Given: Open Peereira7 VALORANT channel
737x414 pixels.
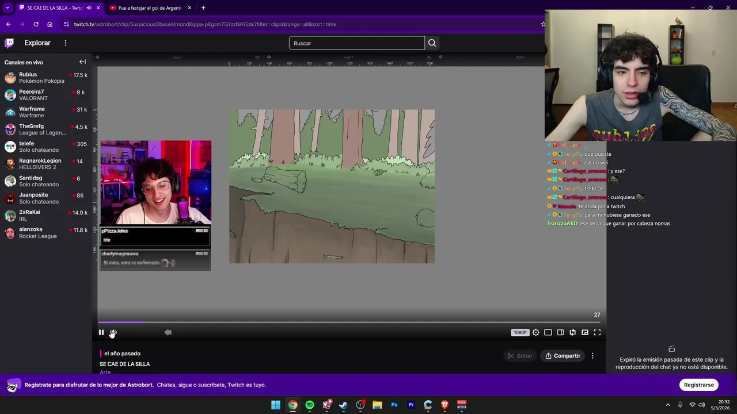Looking at the screenshot, I should click(46, 95).
